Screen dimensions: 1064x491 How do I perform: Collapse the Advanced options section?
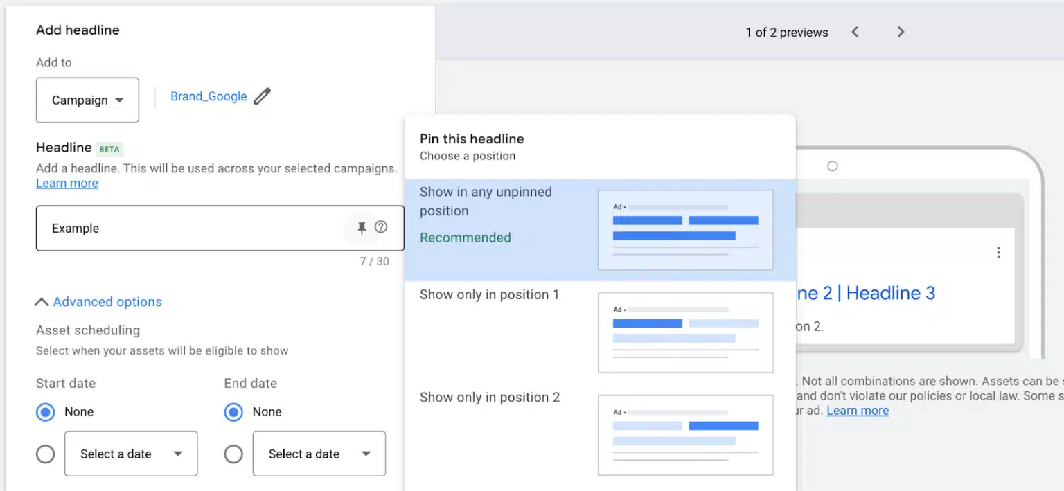[x=99, y=302]
